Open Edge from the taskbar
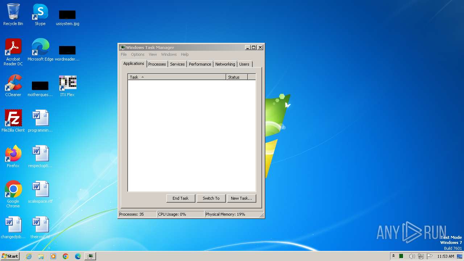The image size is (464, 261). point(78,256)
